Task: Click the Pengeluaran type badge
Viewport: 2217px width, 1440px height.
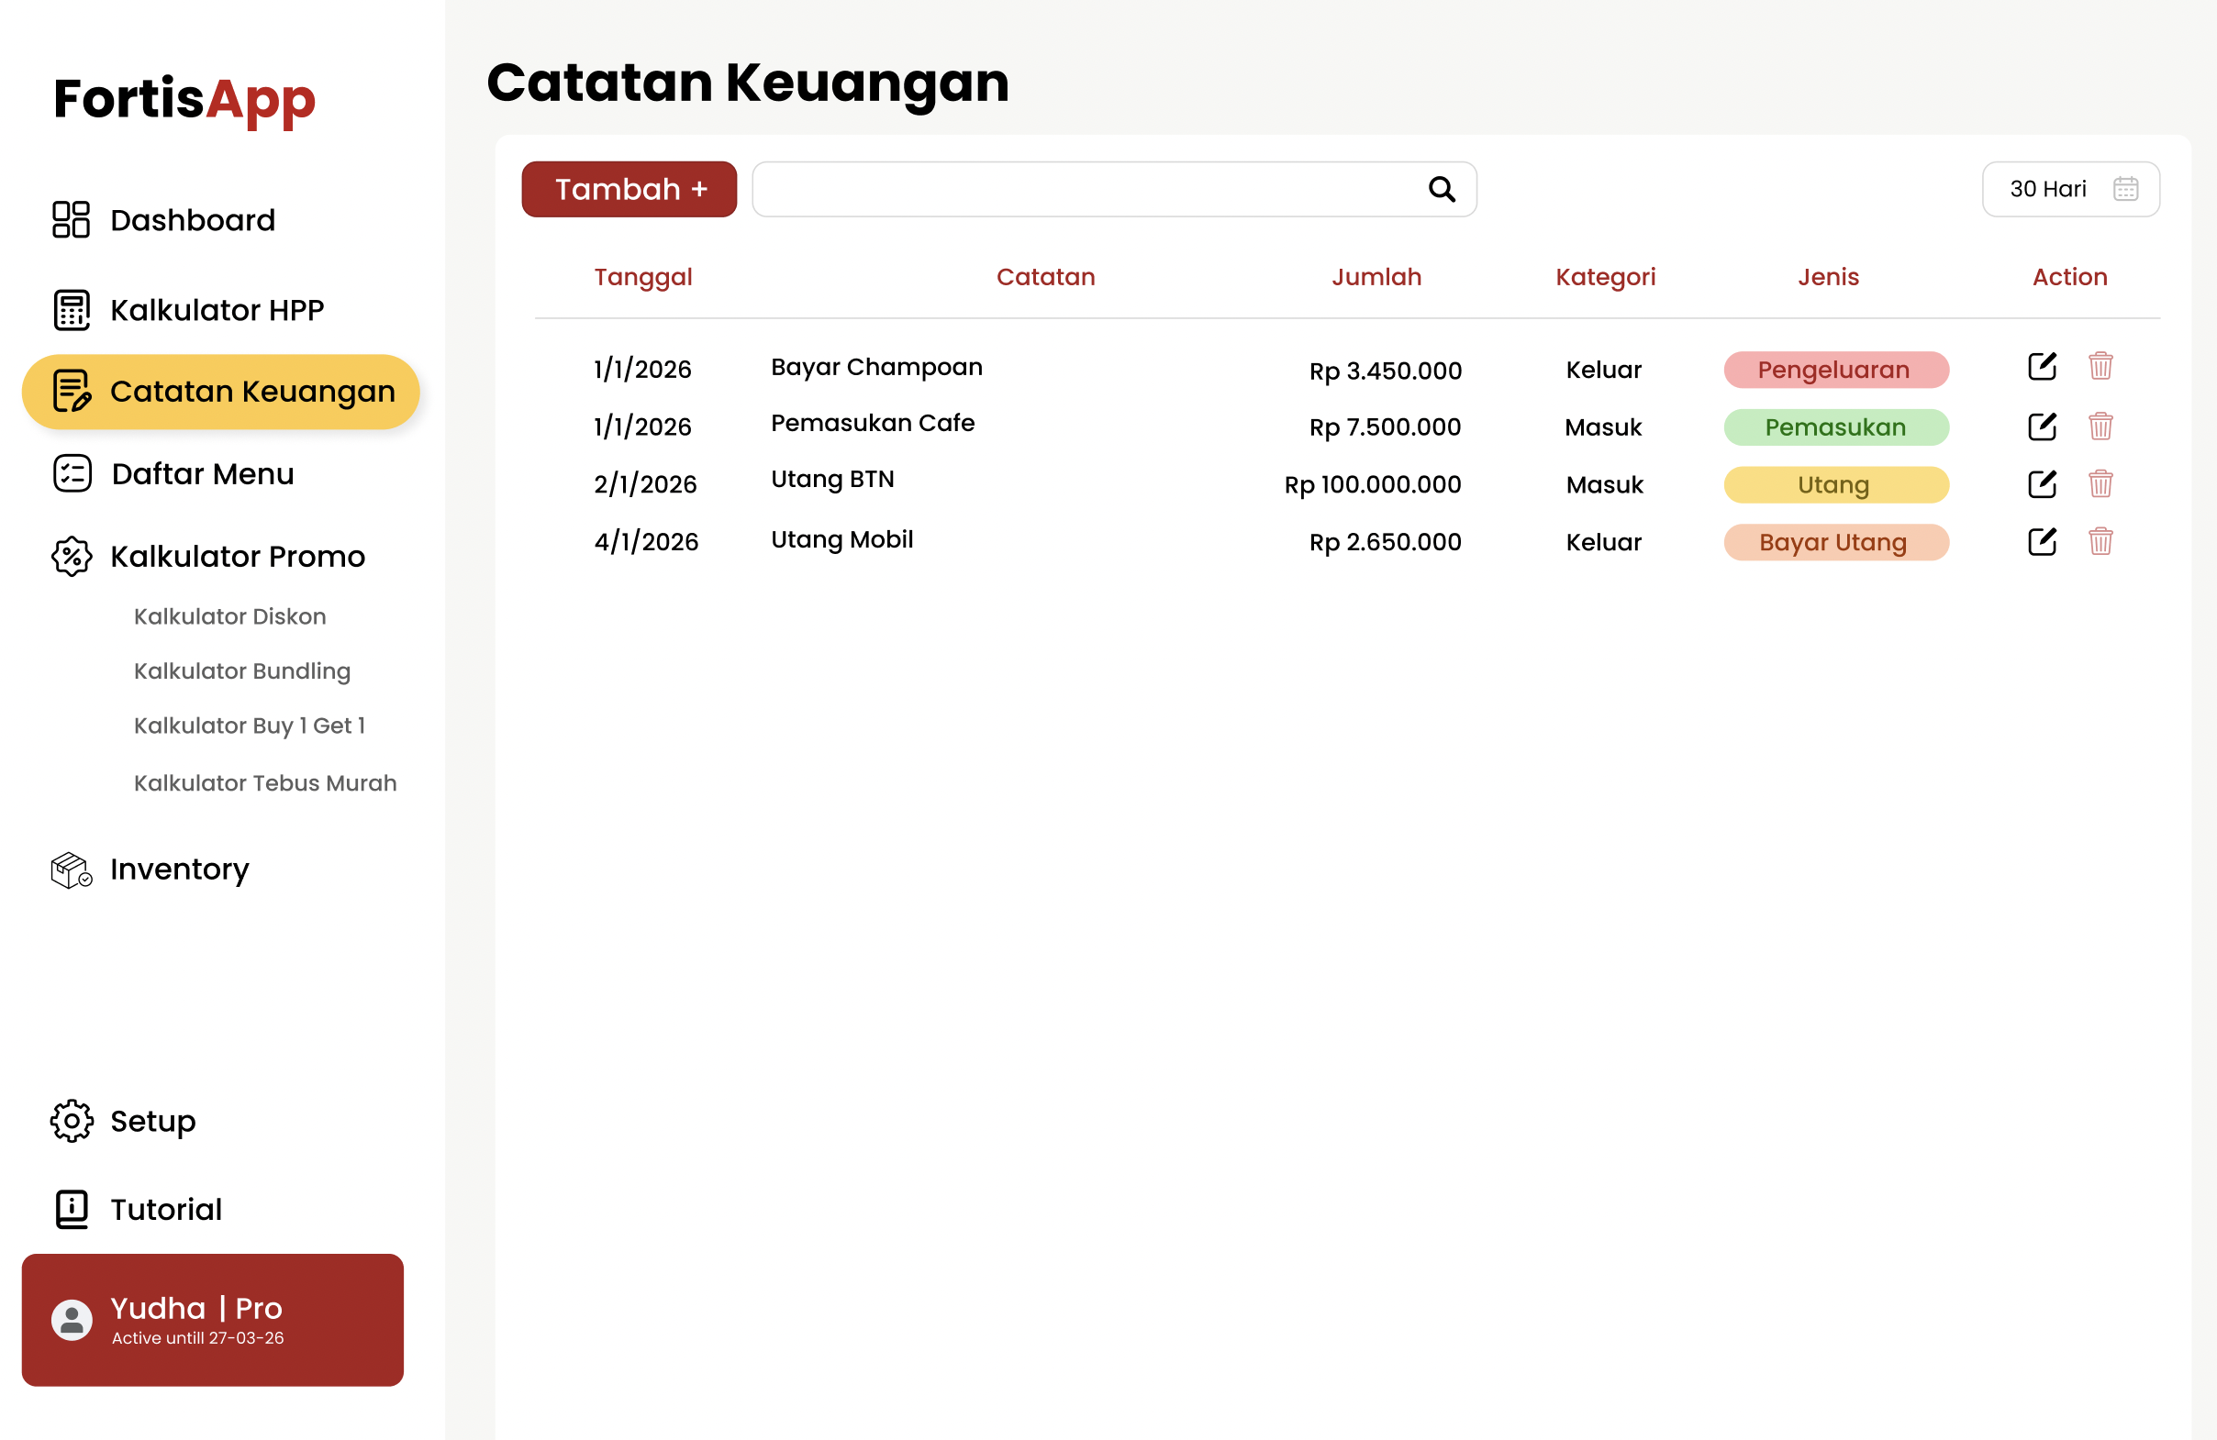Action: coord(1835,370)
